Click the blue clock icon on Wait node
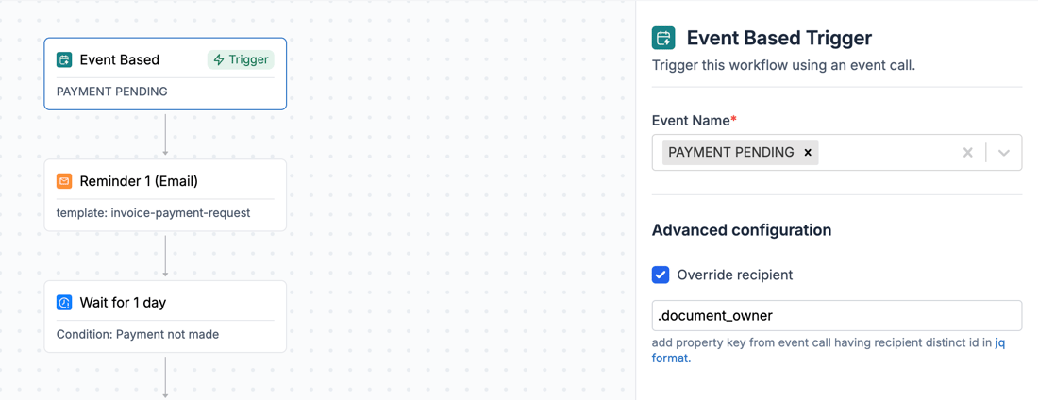 64,303
